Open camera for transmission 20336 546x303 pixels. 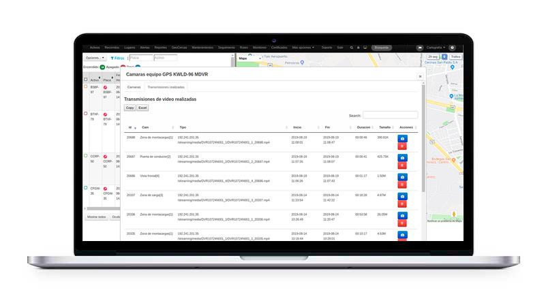coord(402,216)
